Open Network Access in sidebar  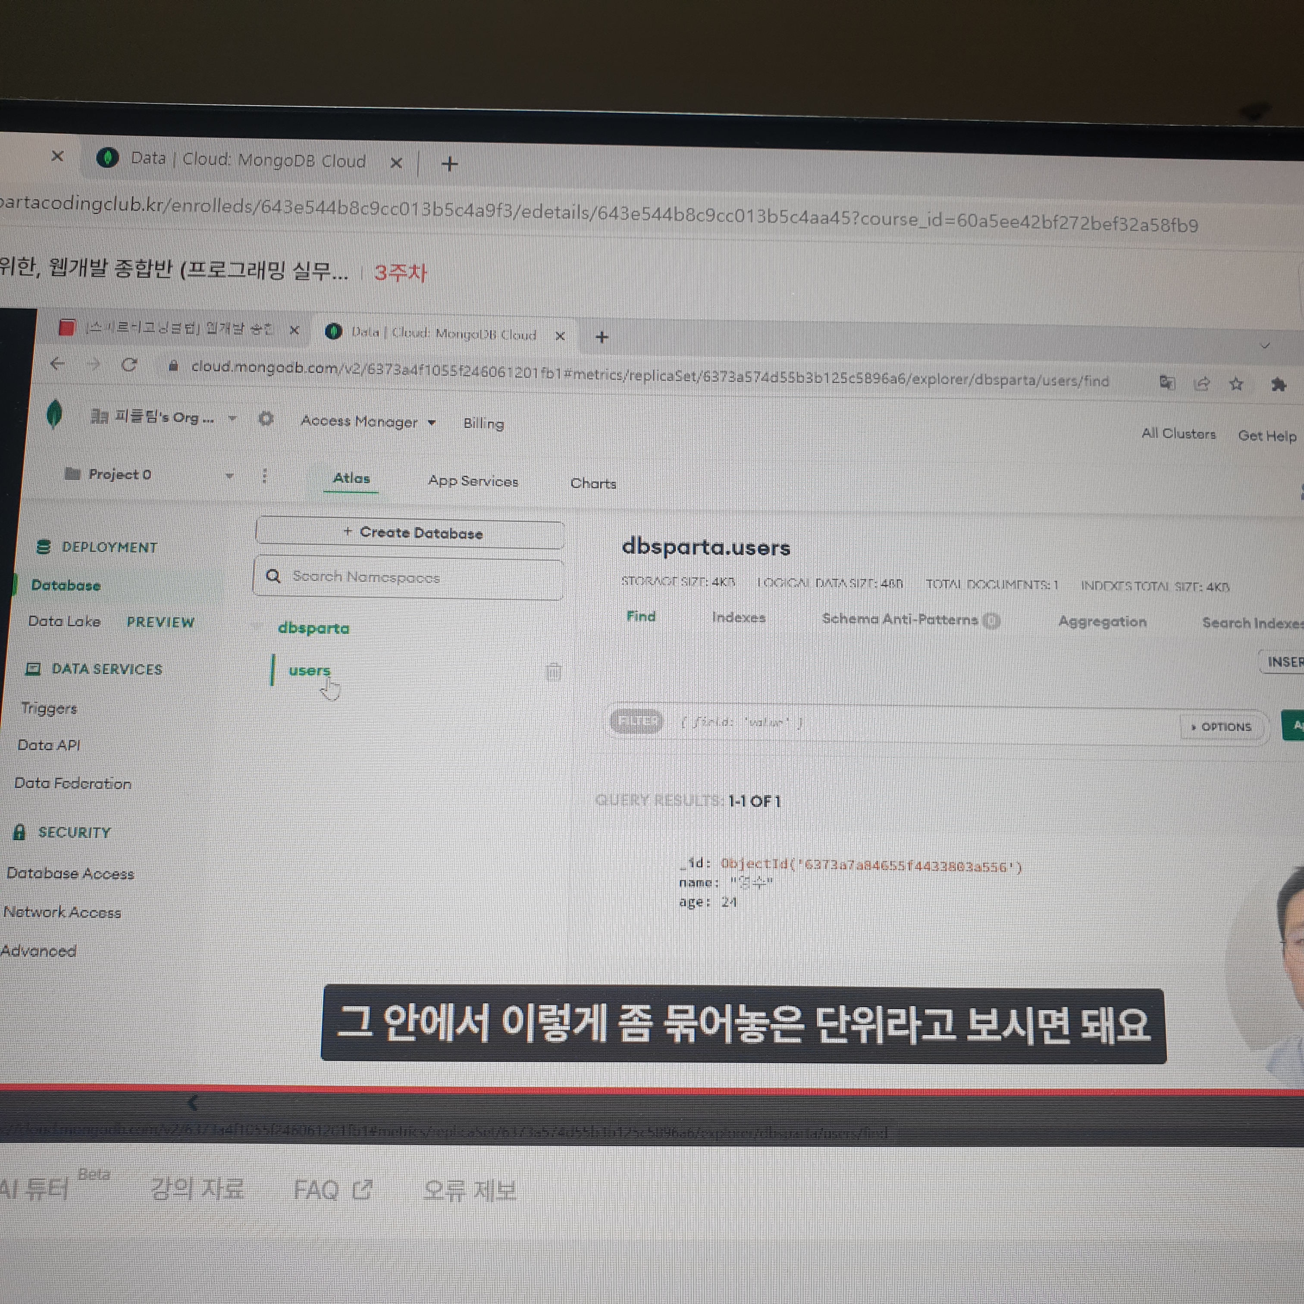(x=62, y=912)
